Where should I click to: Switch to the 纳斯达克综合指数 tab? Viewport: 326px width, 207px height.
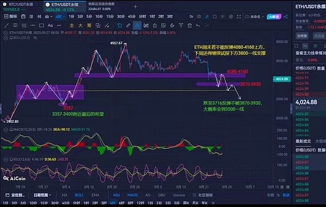[x=102, y=7]
